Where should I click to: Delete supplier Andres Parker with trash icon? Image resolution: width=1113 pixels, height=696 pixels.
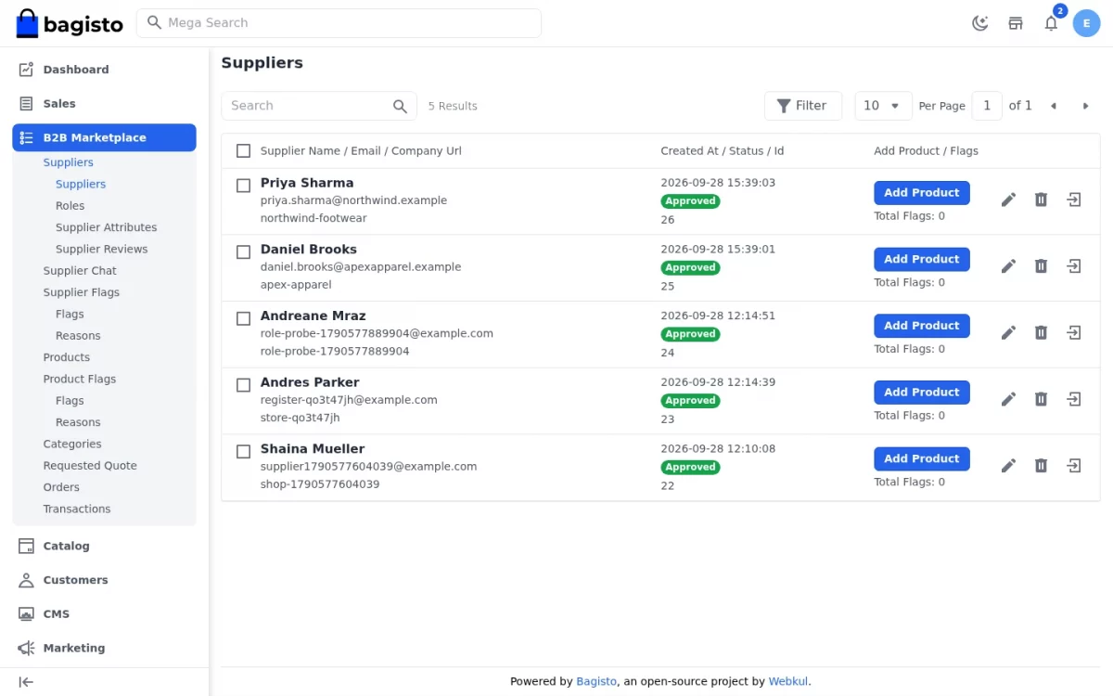click(1041, 399)
